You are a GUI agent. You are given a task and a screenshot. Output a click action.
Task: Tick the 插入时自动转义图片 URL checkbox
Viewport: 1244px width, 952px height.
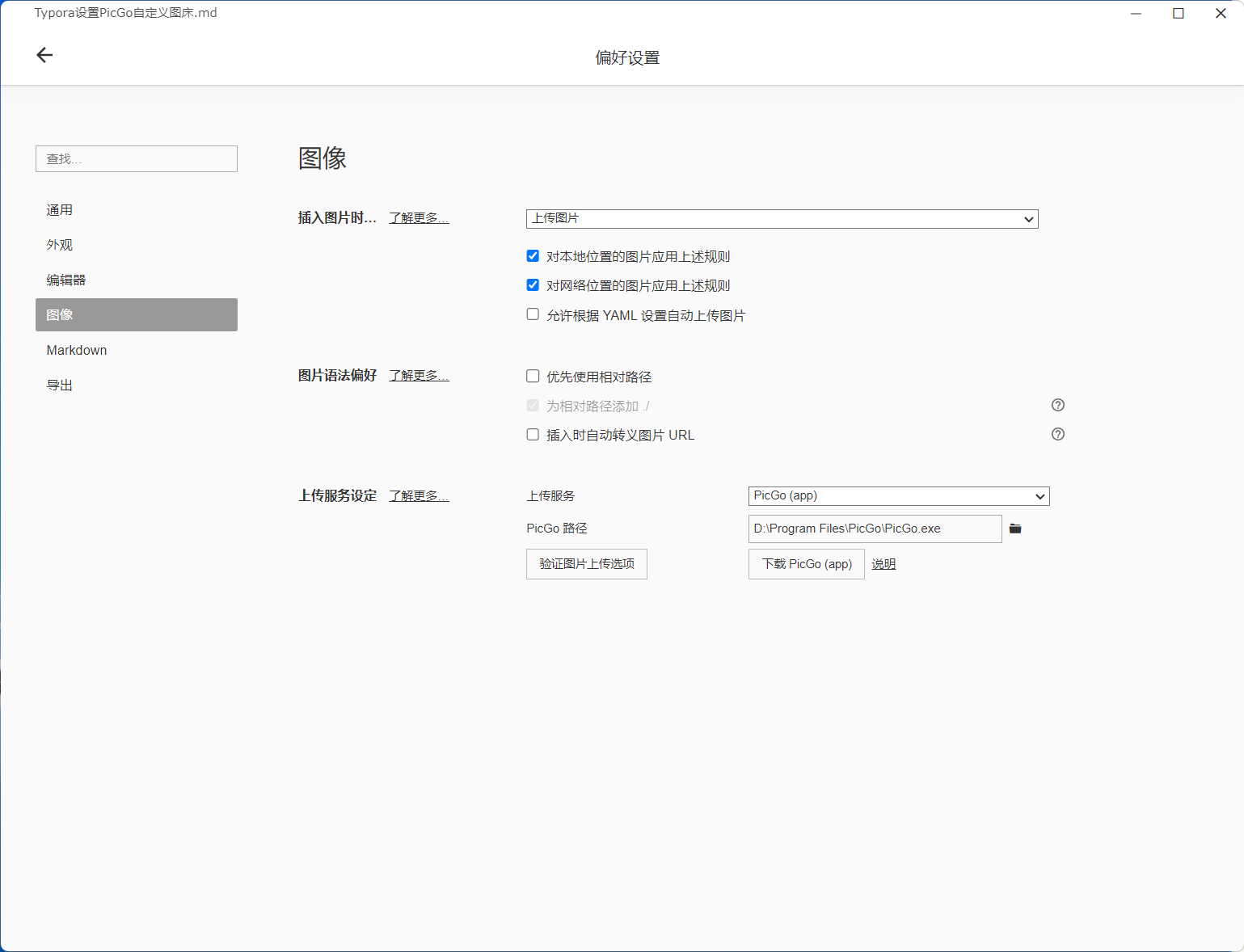coord(533,435)
